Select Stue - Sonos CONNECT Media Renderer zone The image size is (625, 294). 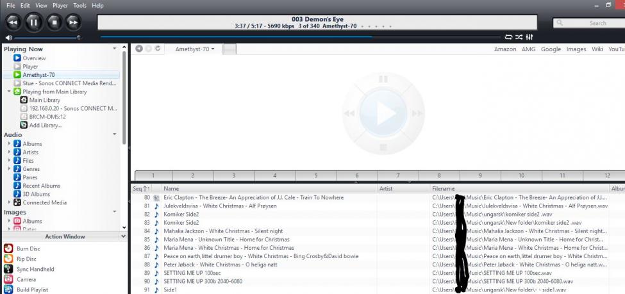(69, 83)
